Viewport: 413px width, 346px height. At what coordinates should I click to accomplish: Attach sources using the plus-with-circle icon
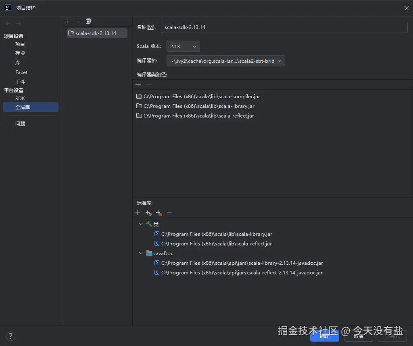(x=148, y=212)
